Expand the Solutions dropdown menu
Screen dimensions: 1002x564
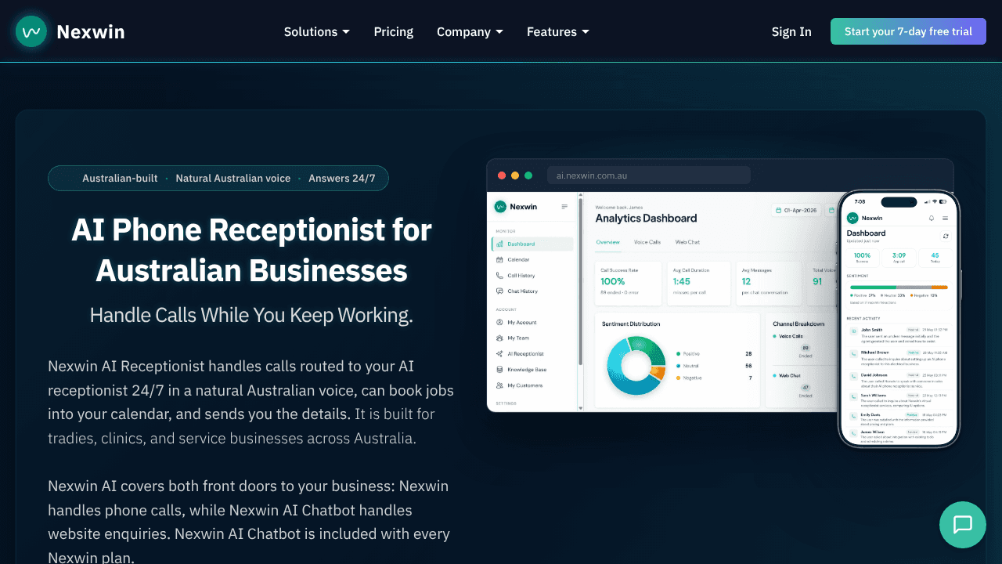click(317, 31)
